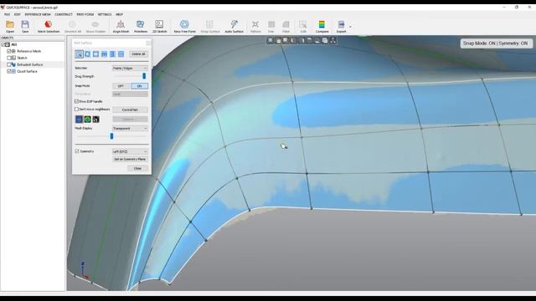This screenshot has width=536, height=301.
Task: Open the Primitives tool
Action: (140, 26)
